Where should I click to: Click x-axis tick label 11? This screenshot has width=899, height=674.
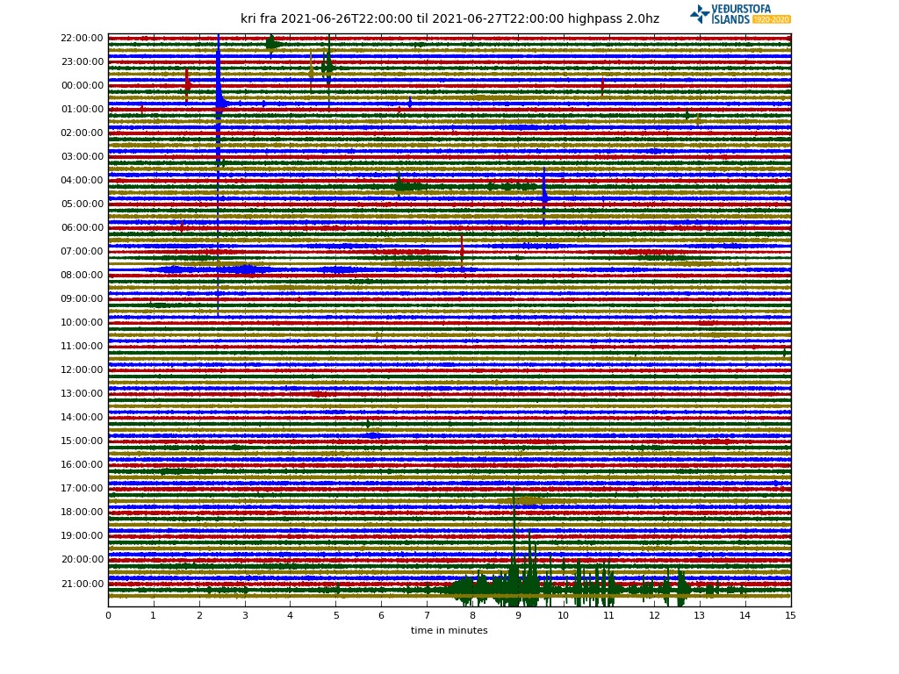point(609,615)
